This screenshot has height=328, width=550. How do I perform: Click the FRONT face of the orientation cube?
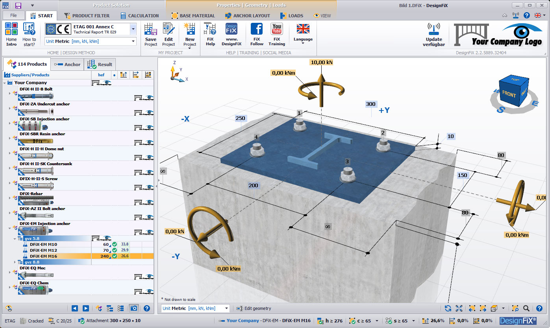pos(509,94)
